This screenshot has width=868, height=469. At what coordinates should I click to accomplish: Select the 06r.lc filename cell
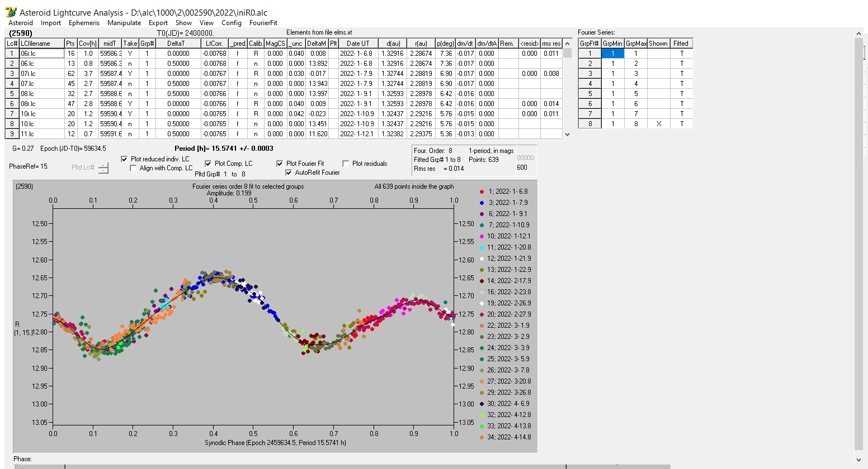click(x=42, y=54)
